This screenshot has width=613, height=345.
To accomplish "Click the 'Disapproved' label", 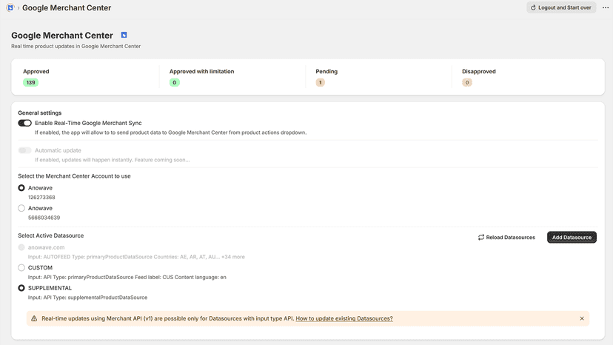I will tap(479, 72).
